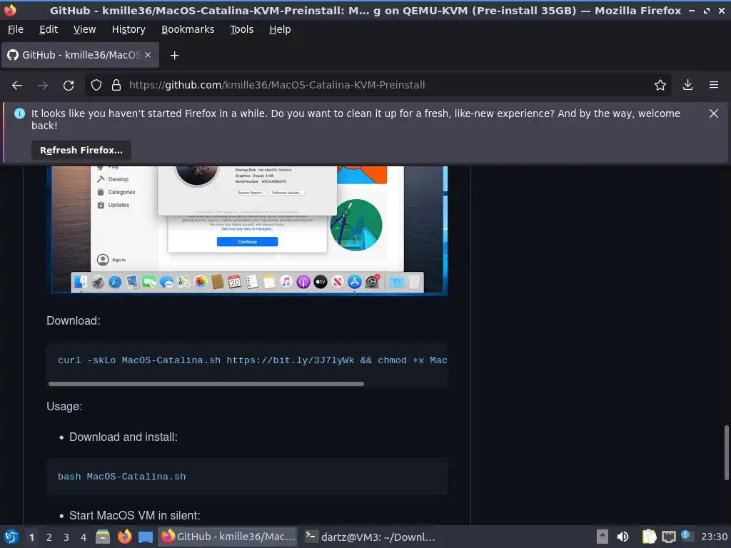Click the page vertical scrollbar thumb
Screen dimensions: 731x548
[726, 452]
